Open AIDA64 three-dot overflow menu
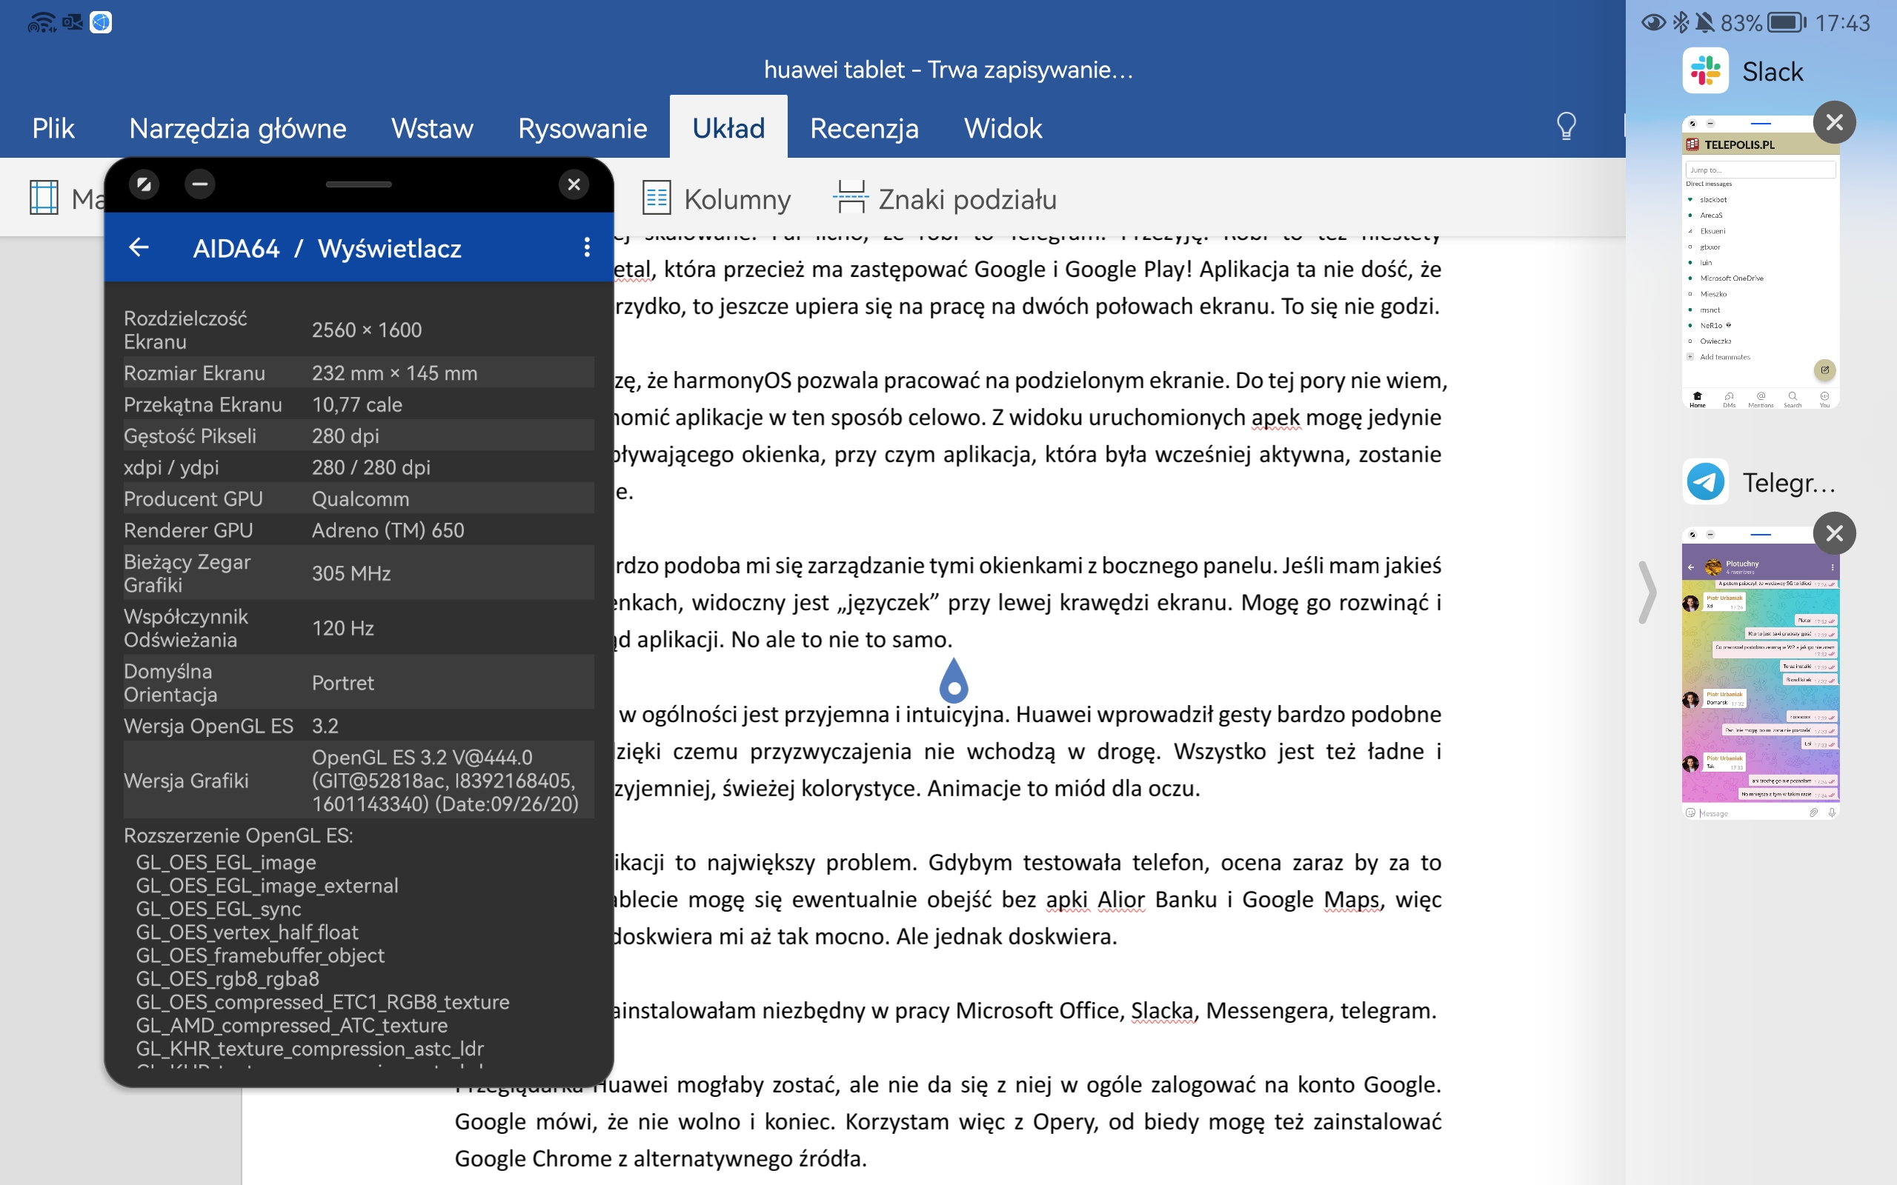 pyautogui.click(x=586, y=248)
